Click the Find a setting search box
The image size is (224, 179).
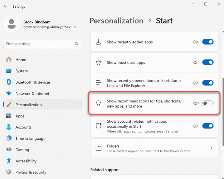[x=43, y=44]
